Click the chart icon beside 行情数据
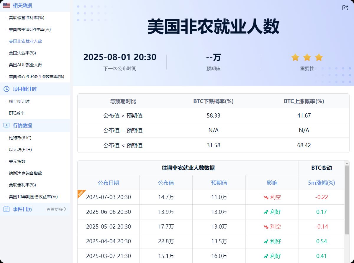The width and height of the screenshot is (354, 263). [x=6, y=125]
